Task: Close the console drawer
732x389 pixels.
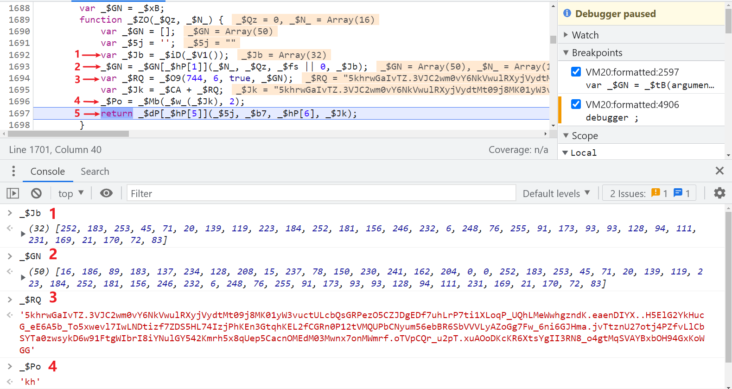Action: click(719, 171)
